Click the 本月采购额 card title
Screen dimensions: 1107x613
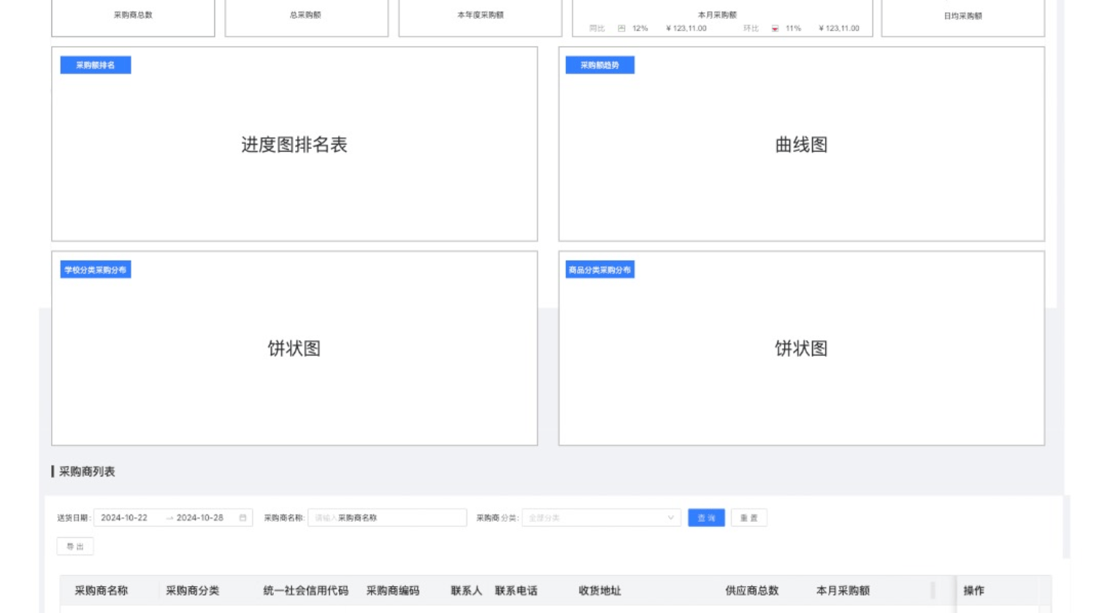(717, 15)
